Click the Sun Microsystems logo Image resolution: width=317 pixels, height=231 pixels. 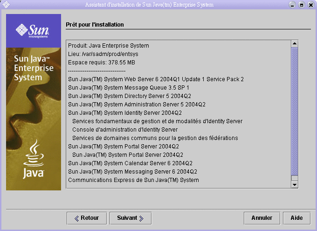point(33,31)
